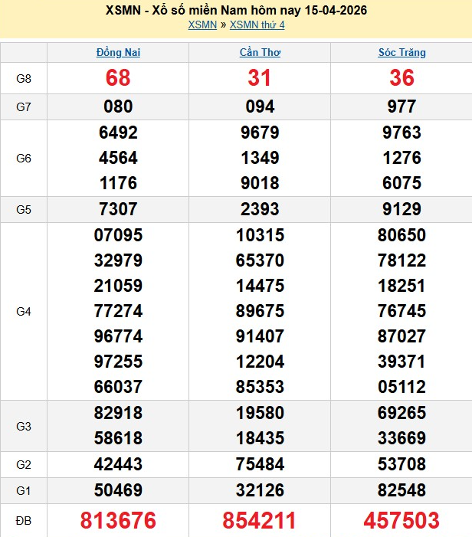Click Cần Thơ G8 number 31
Image resolution: width=472 pixels, height=537 pixels.
point(260,78)
